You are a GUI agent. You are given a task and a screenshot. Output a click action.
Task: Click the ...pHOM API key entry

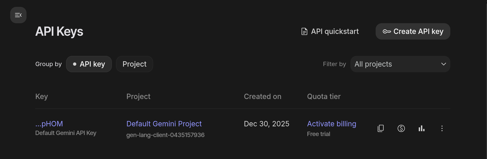(49, 124)
